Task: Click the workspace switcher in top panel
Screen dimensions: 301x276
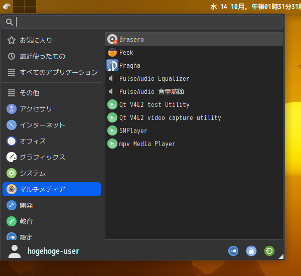Action: [25, 7]
